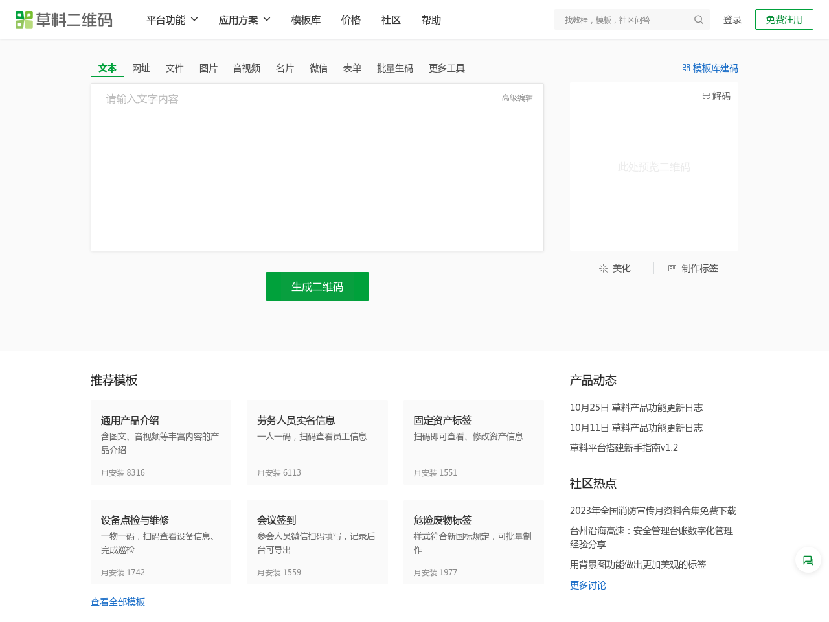Click the 免费注册 register button
Image resolution: width=829 pixels, height=622 pixels.
pyautogui.click(x=784, y=19)
